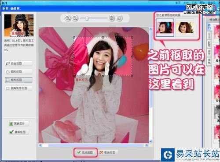Click the red 重新抠图 label below selection
Image resolution: width=220 pixels, height=162 pixels.
[82, 80]
